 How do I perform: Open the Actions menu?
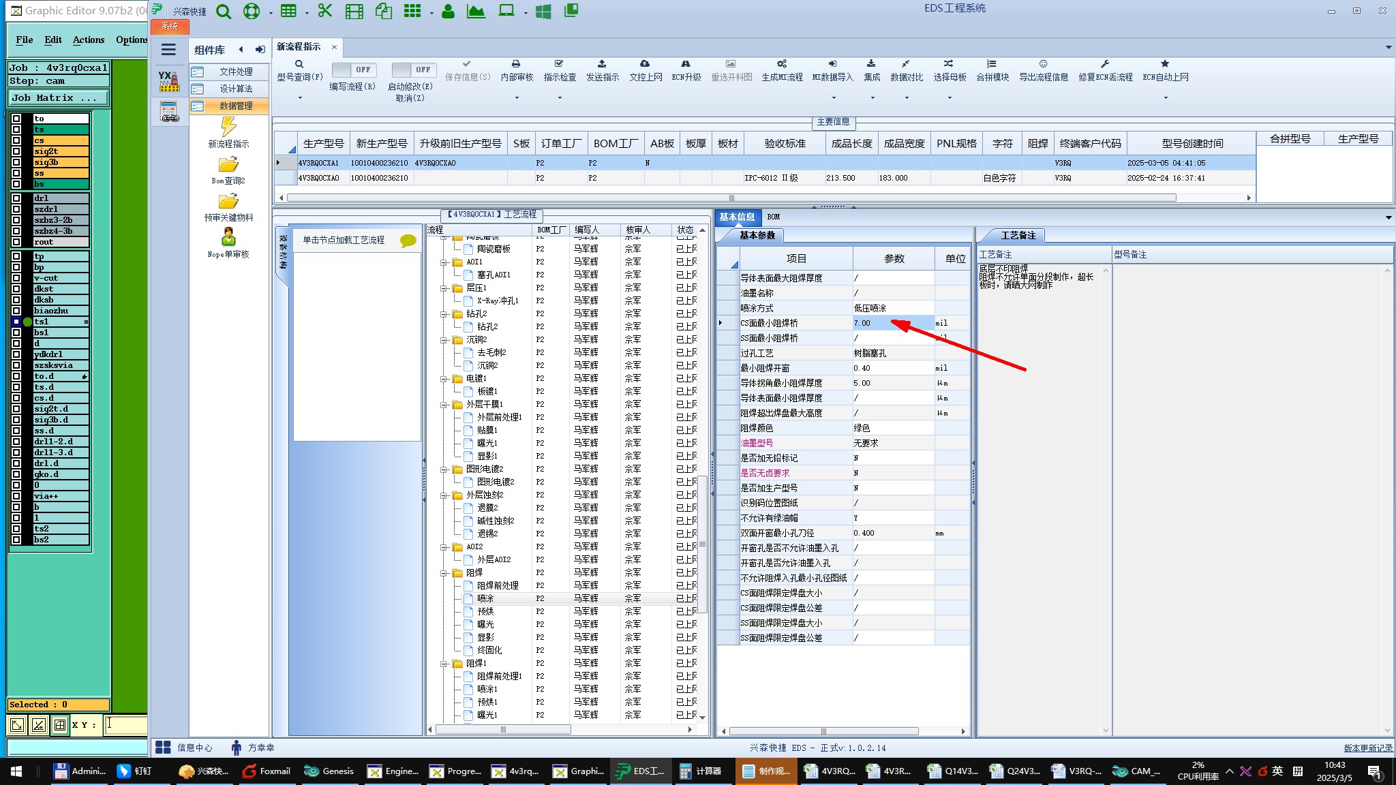click(89, 40)
